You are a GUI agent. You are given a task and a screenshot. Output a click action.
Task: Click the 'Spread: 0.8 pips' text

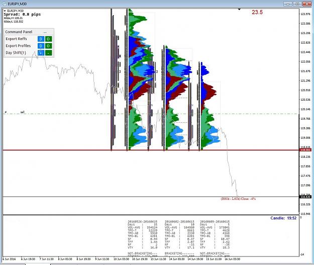[x=22, y=15]
